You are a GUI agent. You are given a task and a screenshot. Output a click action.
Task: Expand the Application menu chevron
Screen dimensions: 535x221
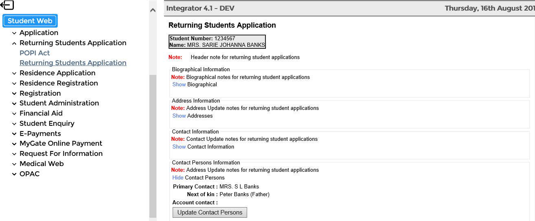14,33
